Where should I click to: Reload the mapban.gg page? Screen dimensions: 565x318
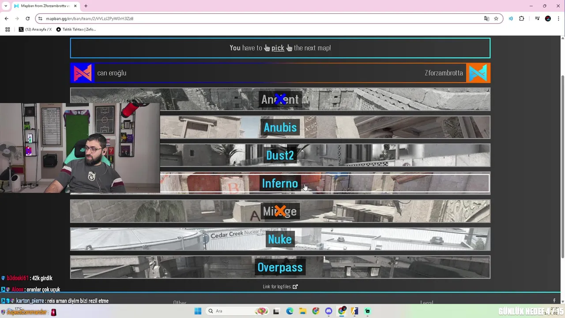pyautogui.click(x=27, y=19)
